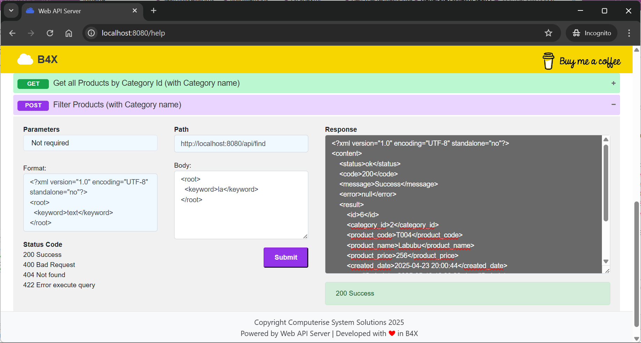Click the site information icon in the address bar
This screenshot has height=343, width=641.
(x=91, y=33)
